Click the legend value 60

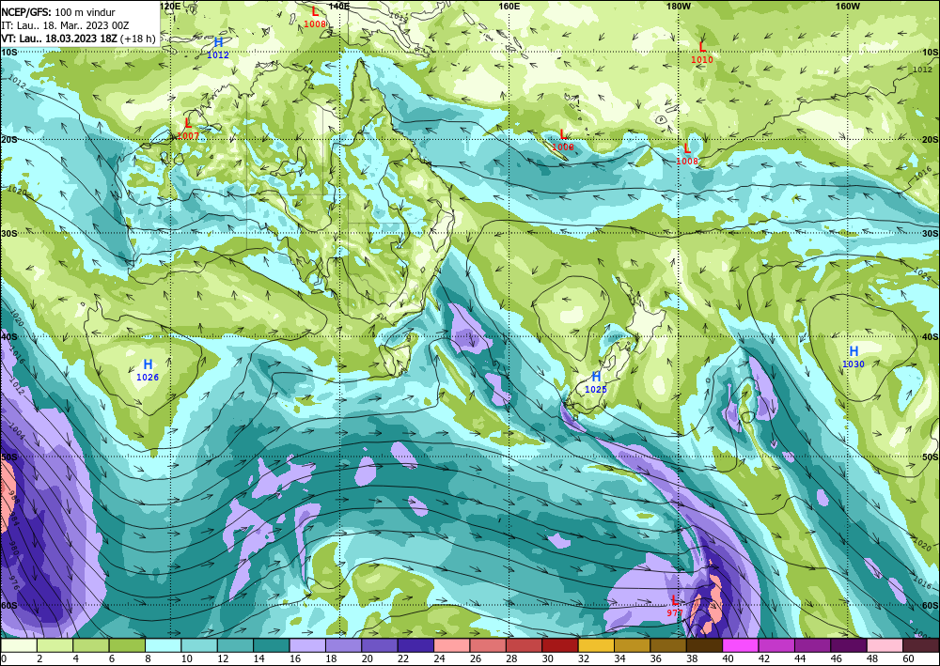click(x=908, y=659)
